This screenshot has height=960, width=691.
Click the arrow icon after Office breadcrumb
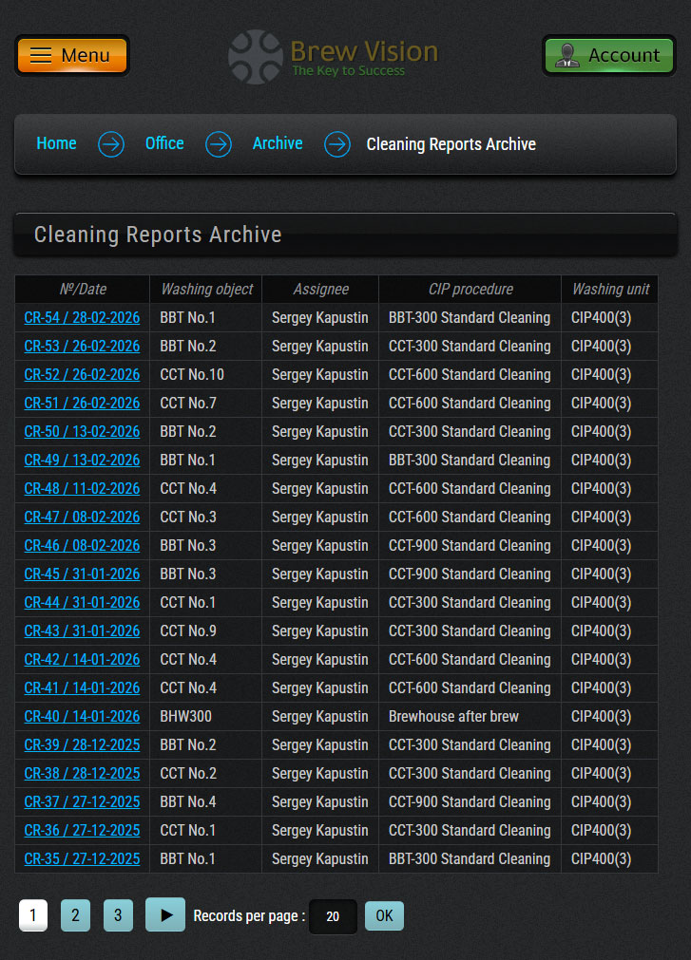(219, 144)
